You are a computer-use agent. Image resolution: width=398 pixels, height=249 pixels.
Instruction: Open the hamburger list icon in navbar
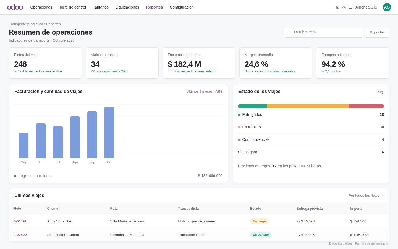coord(350,7)
